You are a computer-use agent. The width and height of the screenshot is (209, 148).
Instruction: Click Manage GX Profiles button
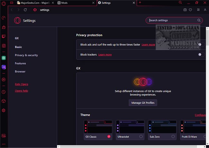tap(143, 103)
